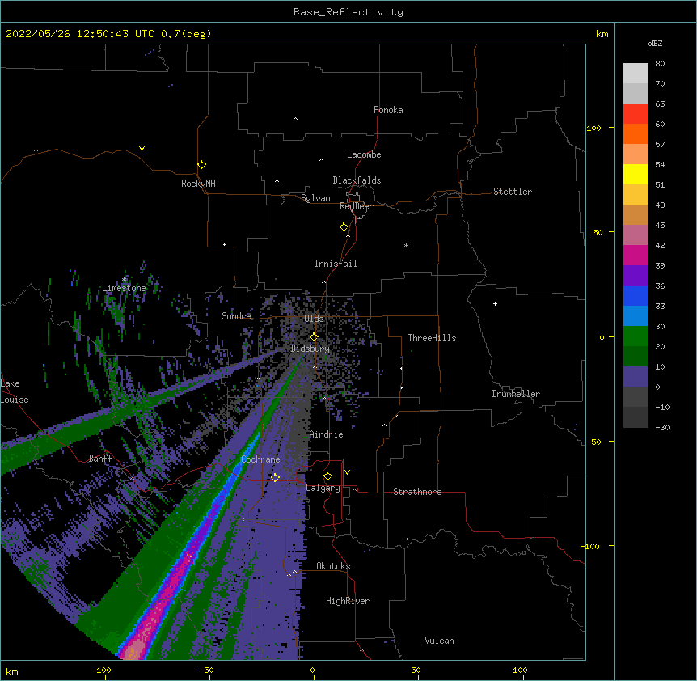Click the 50 tick on the bottom axis
This screenshot has width=697, height=681.
click(x=416, y=670)
